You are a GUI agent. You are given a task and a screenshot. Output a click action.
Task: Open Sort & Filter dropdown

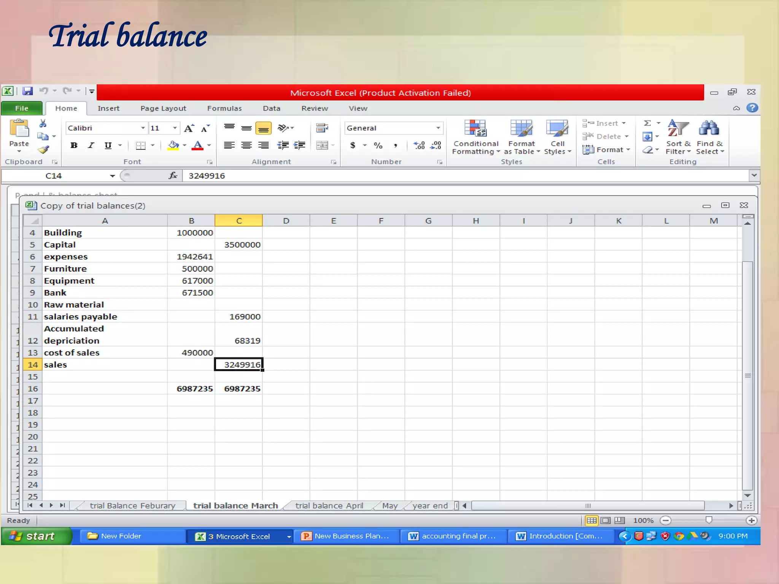[678, 137]
